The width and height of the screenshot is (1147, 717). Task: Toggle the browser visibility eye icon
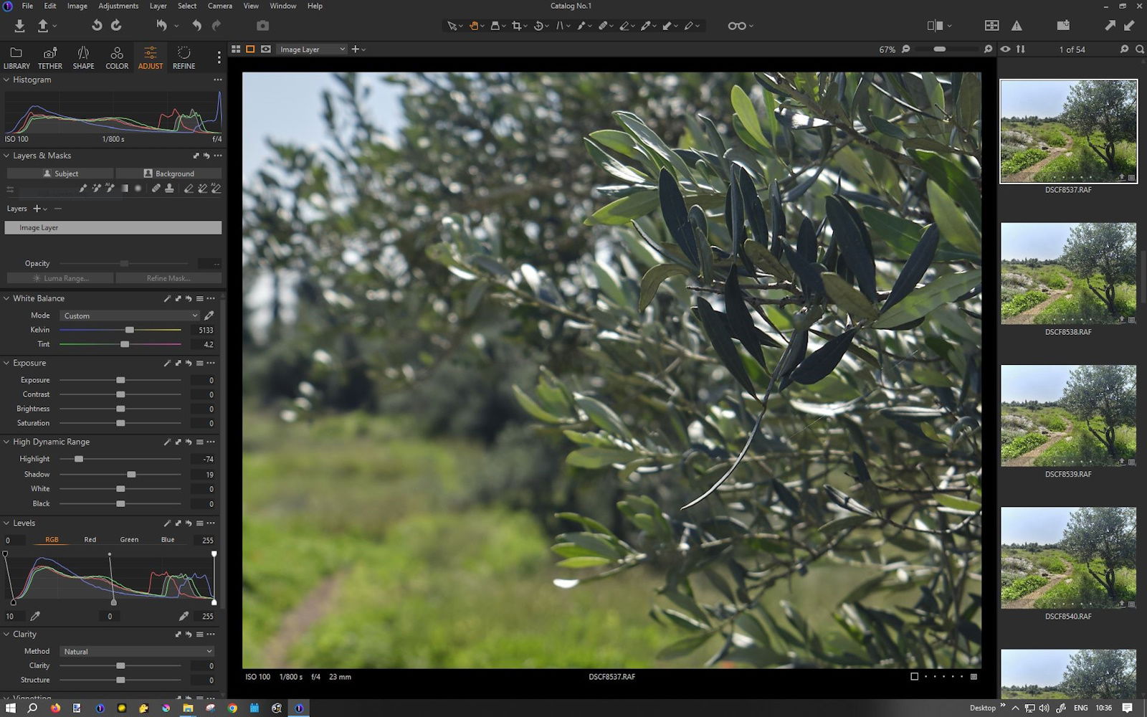coord(1006,49)
